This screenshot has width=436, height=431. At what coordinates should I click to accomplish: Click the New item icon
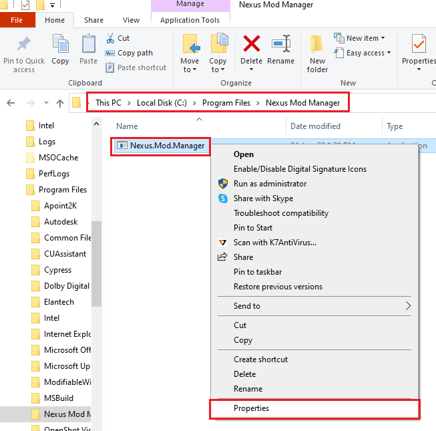339,38
